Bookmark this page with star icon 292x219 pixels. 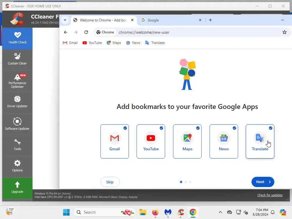click(285, 32)
